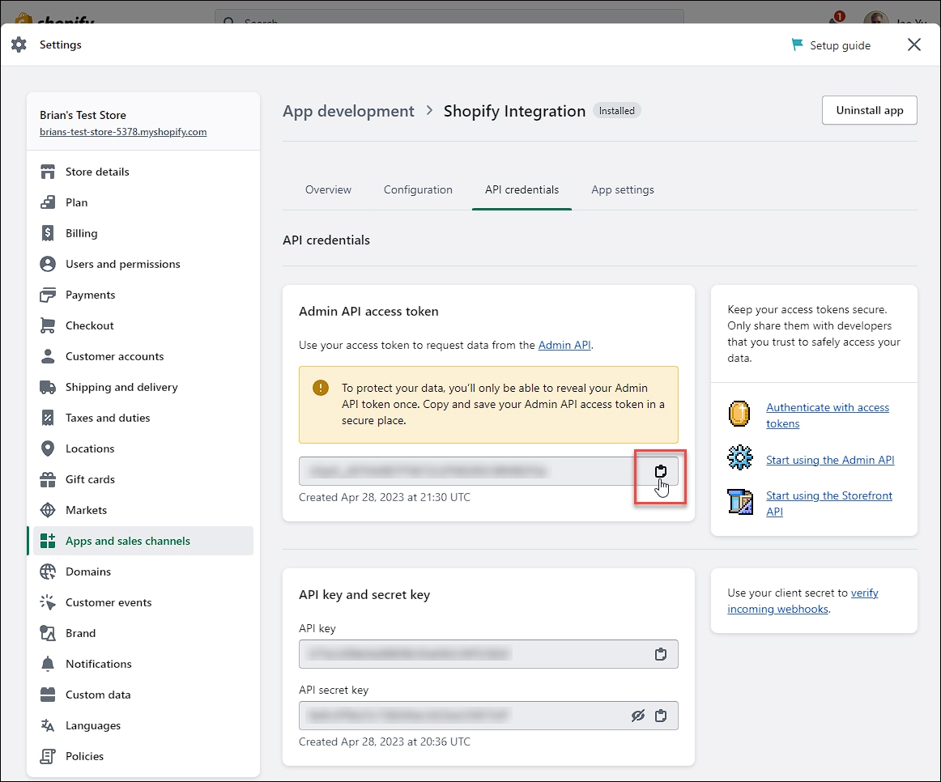941x782 pixels.
Task: Click the Payments card icon
Action: tap(48, 295)
